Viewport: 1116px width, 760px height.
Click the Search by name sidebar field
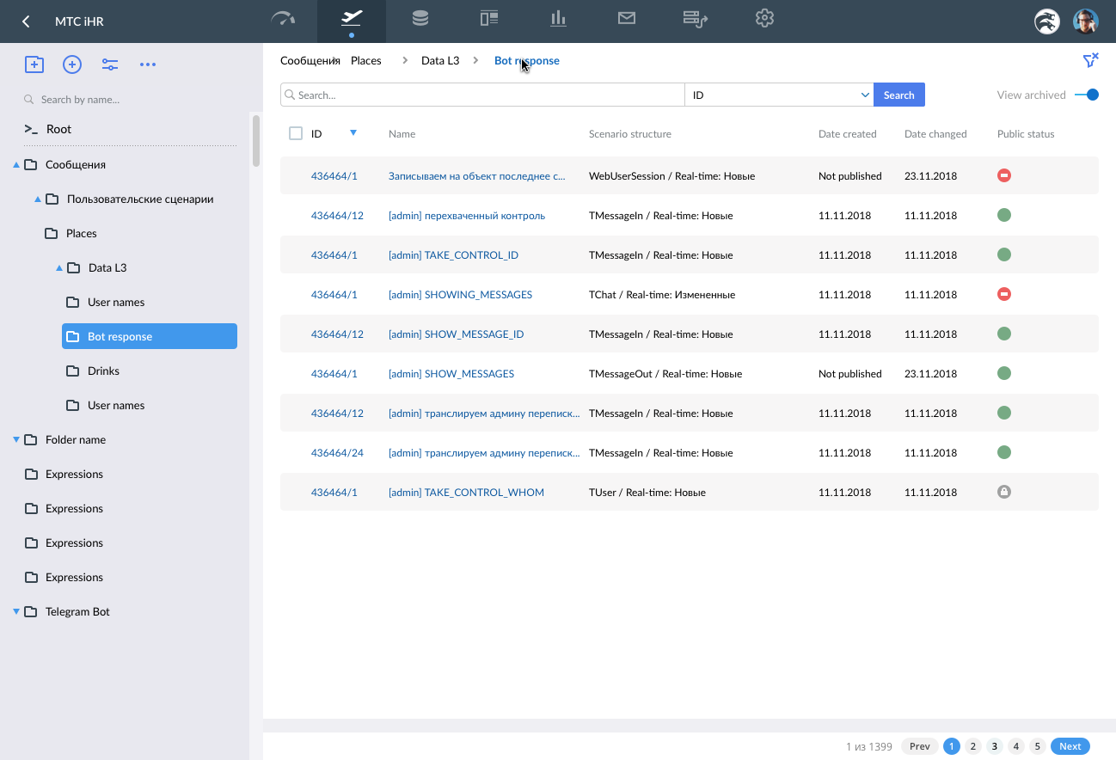(x=80, y=99)
